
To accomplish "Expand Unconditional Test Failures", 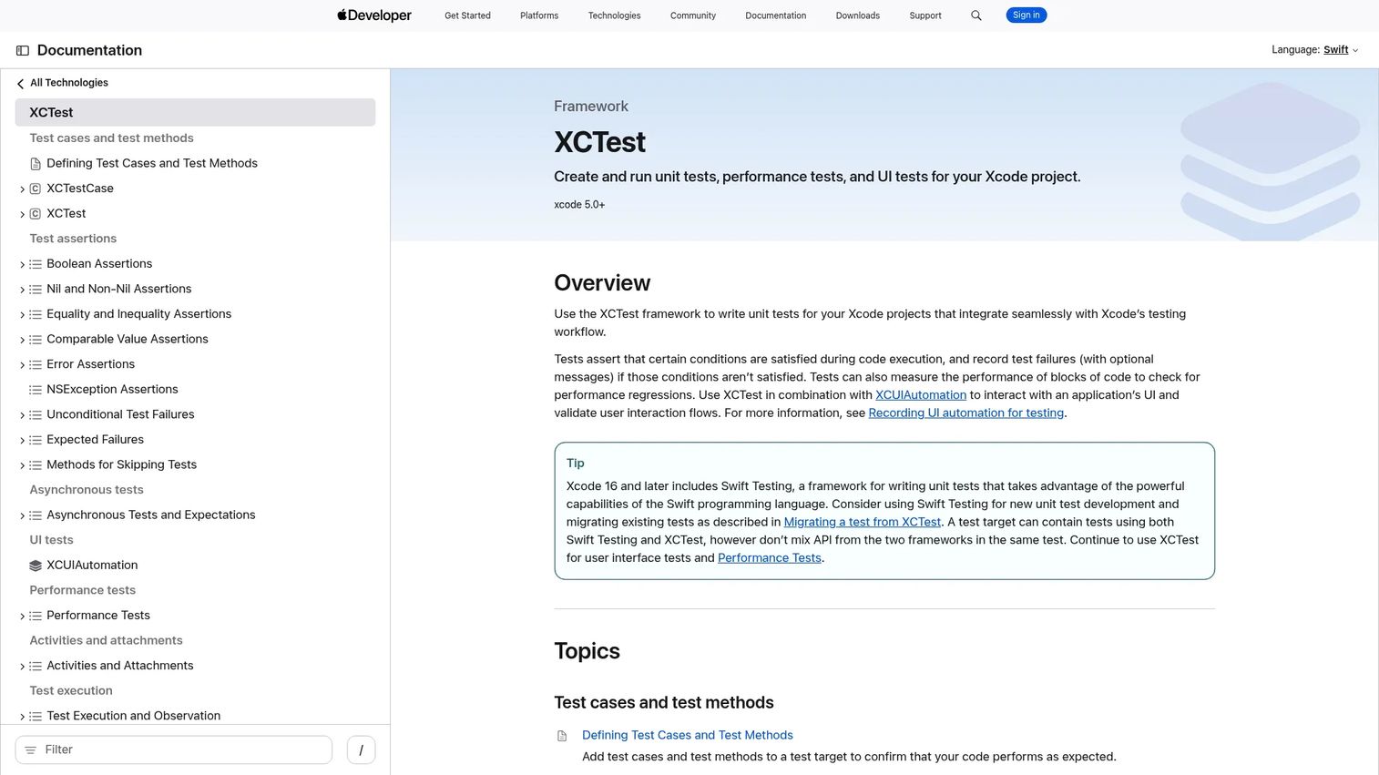I will (22, 415).
